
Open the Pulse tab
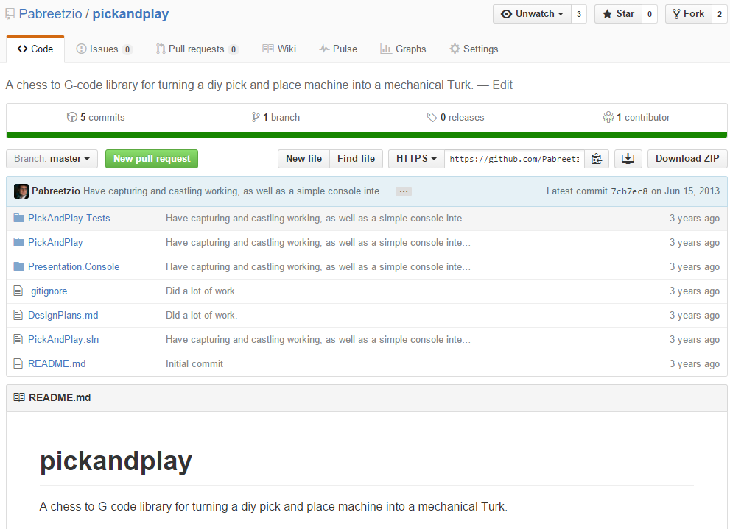pyautogui.click(x=338, y=49)
